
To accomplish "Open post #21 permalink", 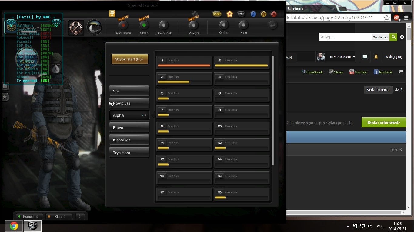I will [x=394, y=150].
